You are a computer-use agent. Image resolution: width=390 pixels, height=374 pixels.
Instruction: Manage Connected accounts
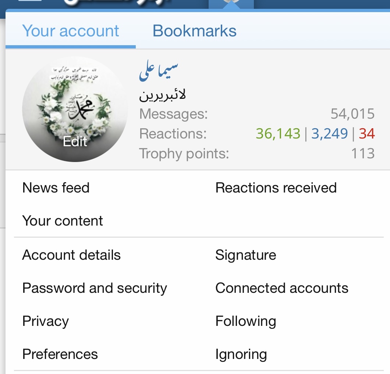[282, 288]
